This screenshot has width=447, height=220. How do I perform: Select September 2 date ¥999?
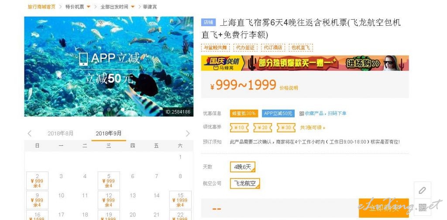[38, 181]
